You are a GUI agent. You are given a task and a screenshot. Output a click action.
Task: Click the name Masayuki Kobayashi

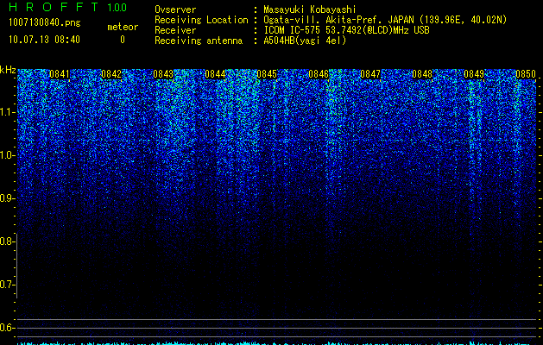pyautogui.click(x=310, y=9)
